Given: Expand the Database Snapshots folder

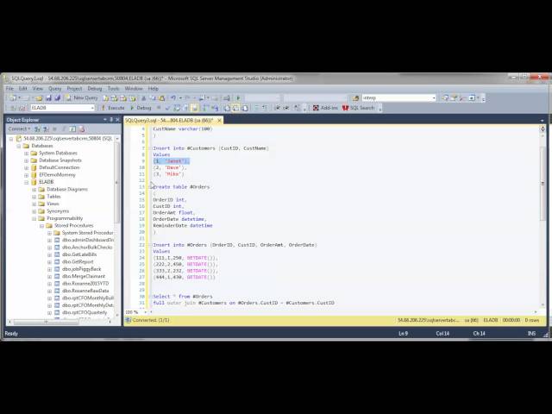Looking at the screenshot, I should click(x=27, y=160).
